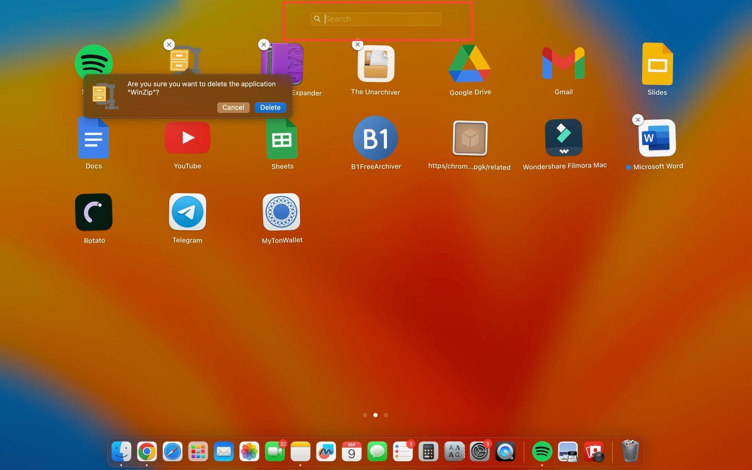Open Wondershare Filmora Mac
The height and width of the screenshot is (470, 752).
coord(563,138)
